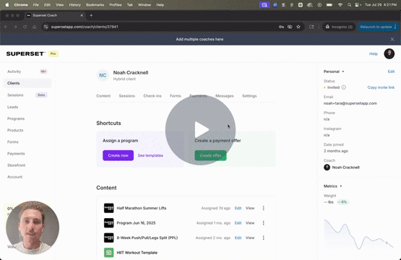This screenshot has width=401, height=260.
Task: View the 8-Week Push/Pull/Legs Split program
Action: click(x=250, y=238)
